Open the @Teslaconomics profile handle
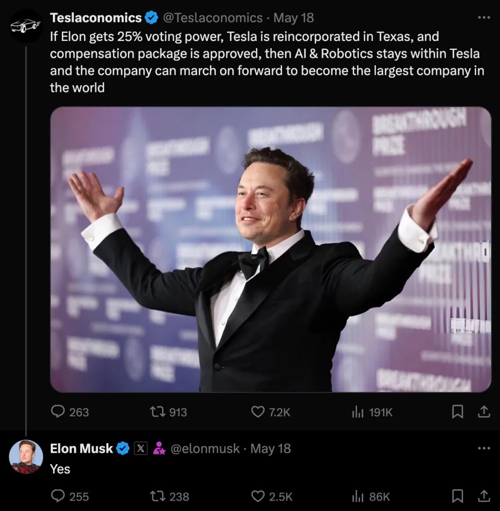Image resolution: width=500 pixels, height=511 pixels. point(213,17)
